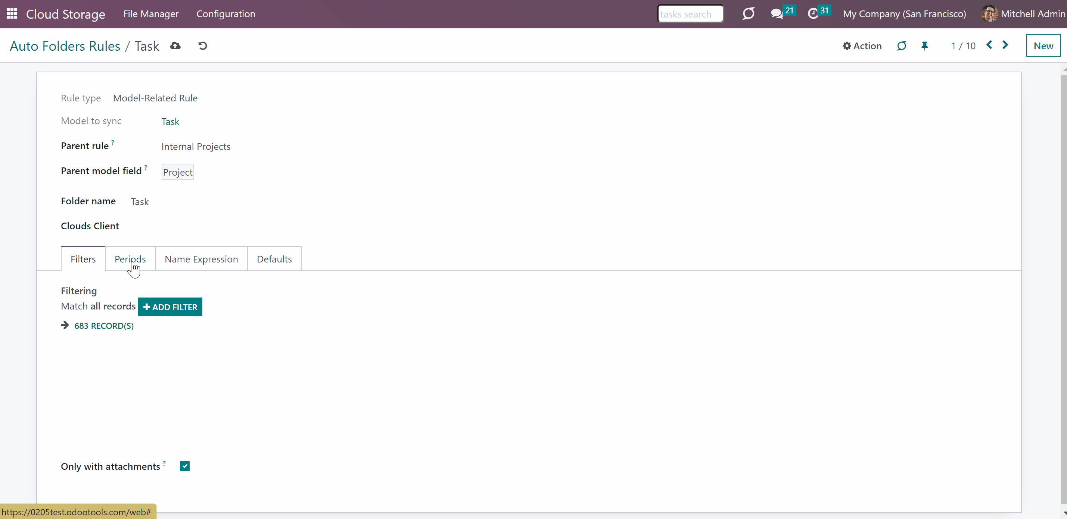1067x519 pixels.
Task: Go to the next record arrow
Action: (x=1005, y=45)
